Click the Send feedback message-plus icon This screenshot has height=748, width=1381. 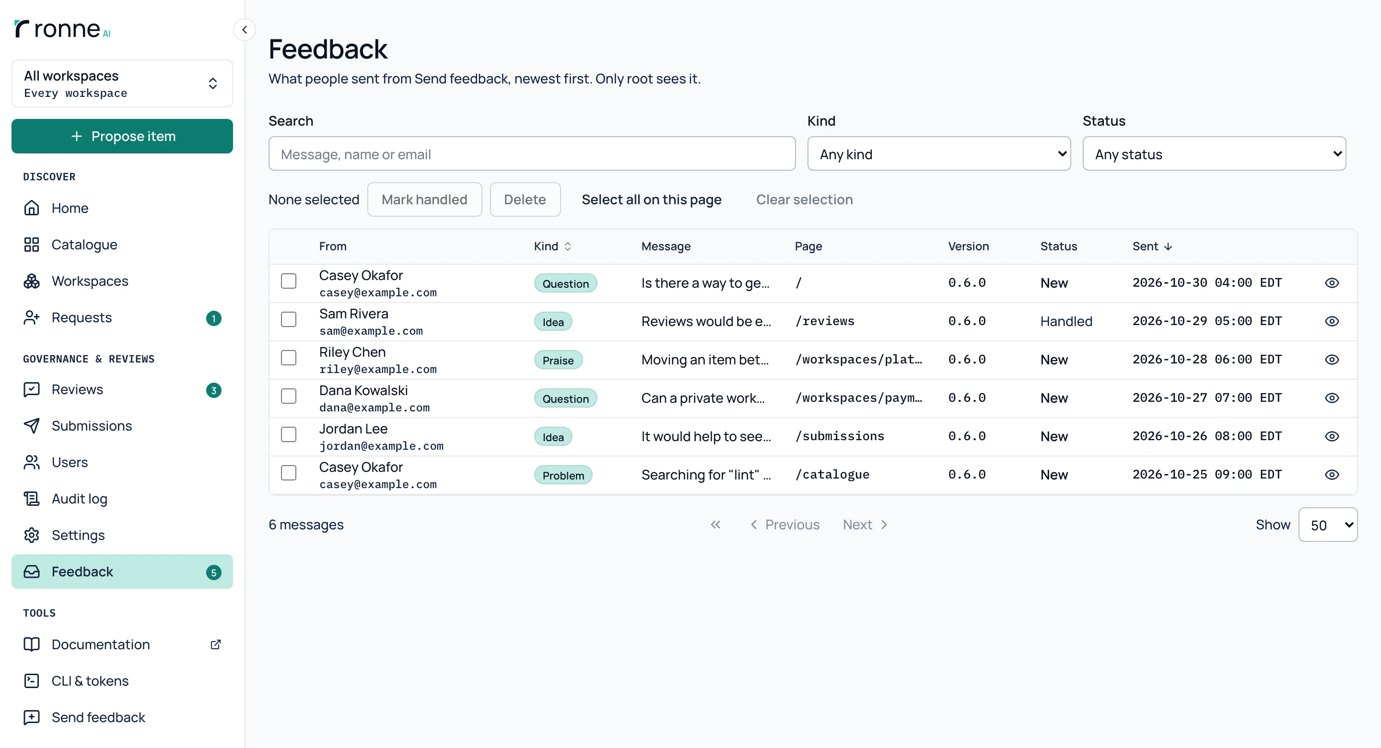click(32, 717)
